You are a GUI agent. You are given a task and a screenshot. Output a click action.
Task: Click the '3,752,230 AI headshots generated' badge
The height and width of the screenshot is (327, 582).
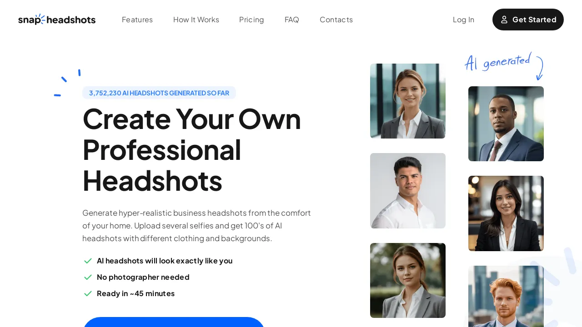click(159, 93)
